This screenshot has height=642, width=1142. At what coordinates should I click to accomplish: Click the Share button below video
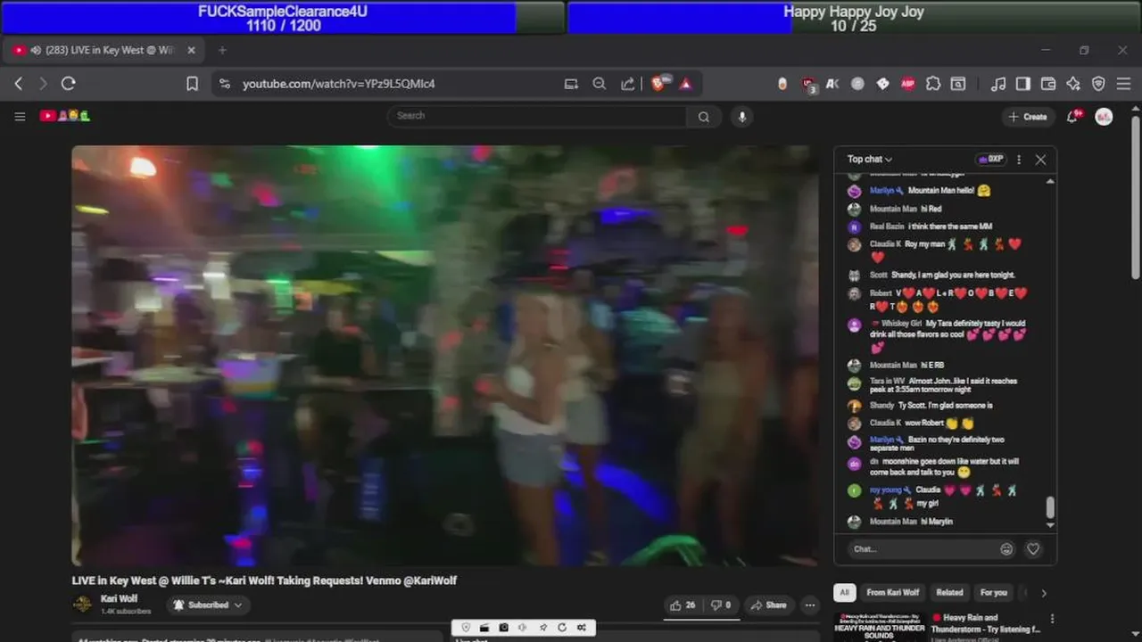(768, 605)
